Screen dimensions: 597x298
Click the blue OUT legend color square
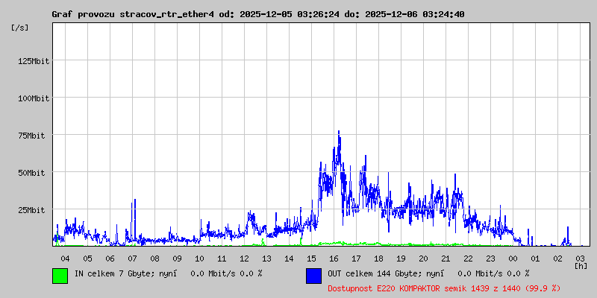(x=313, y=276)
